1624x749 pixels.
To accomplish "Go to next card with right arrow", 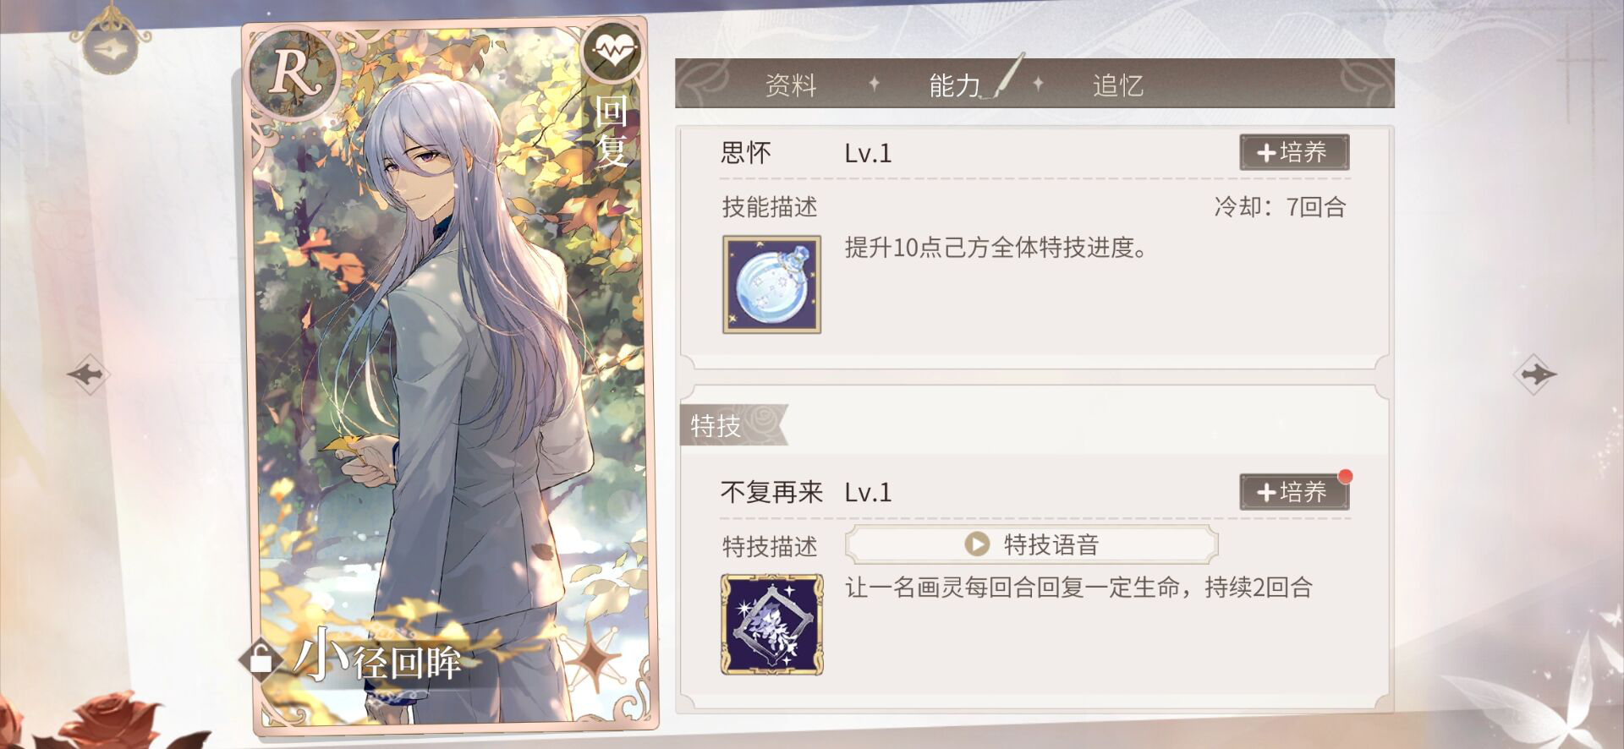I will (x=1536, y=374).
